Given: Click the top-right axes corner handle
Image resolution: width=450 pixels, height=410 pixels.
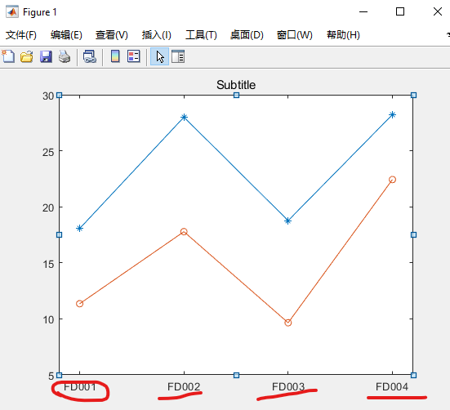Looking at the screenshot, I should coord(413,95).
